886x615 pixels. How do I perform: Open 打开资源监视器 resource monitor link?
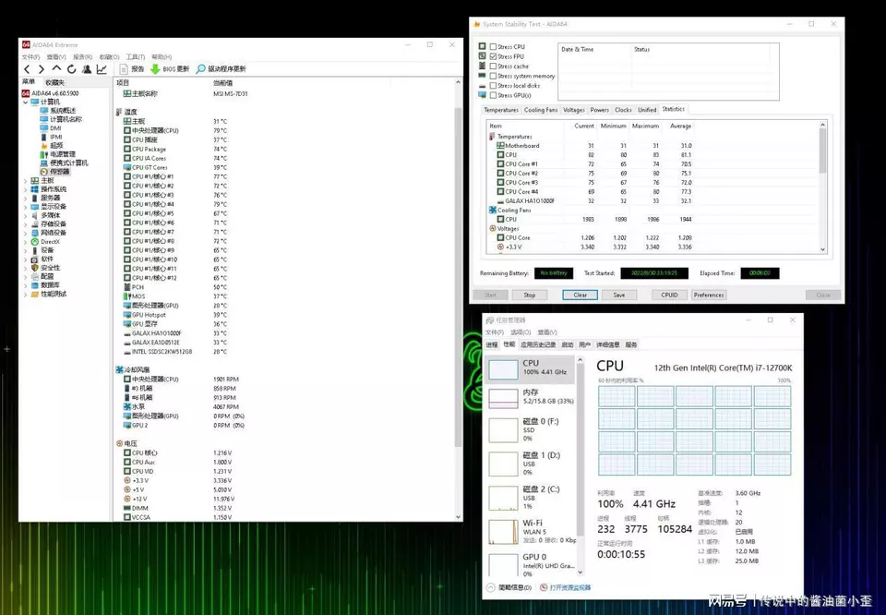pos(566,588)
